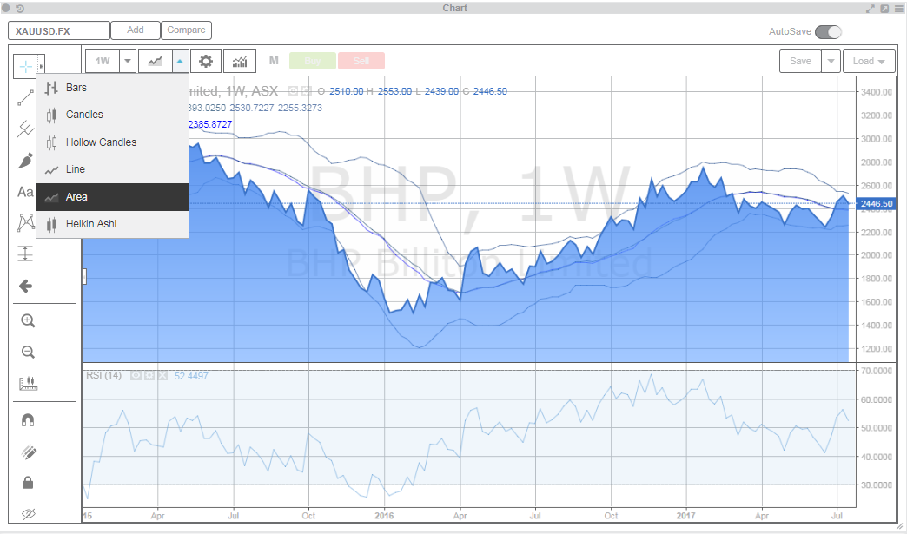The width and height of the screenshot is (907, 534).
Task: Click the back arrow icon
Action: click(25, 286)
